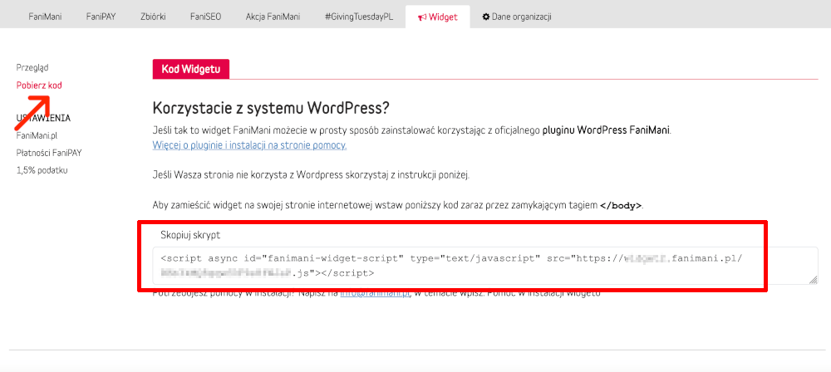Image resolution: width=831 pixels, height=372 pixels.
Task: Switch to the FaniPAY tab
Action: [101, 17]
